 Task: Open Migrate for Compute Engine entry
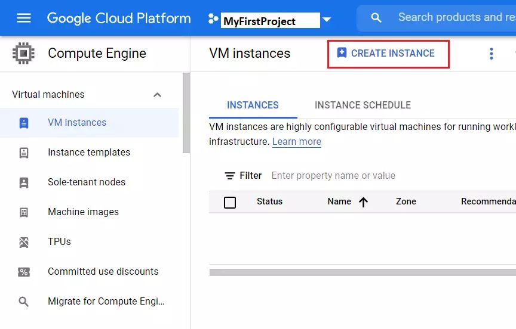106,302
